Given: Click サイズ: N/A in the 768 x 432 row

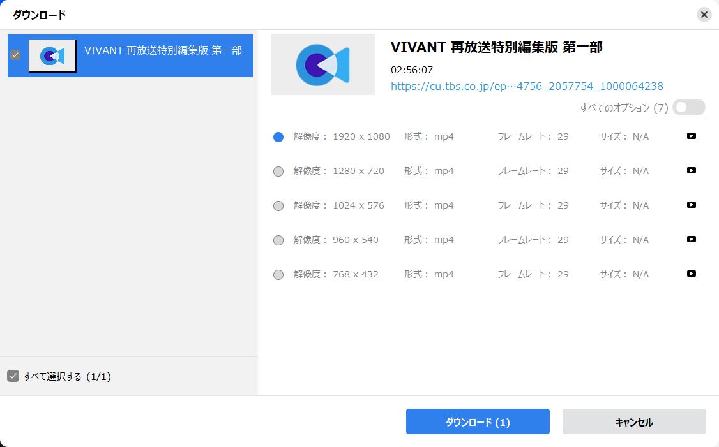Looking at the screenshot, I should pyautogui.click(x=624, y=274).
